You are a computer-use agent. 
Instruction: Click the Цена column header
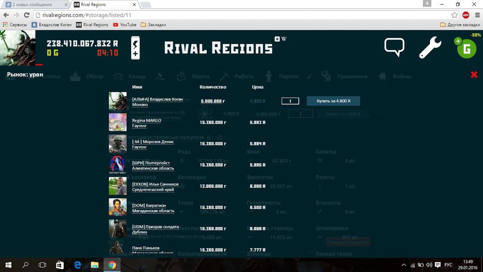tap(258, 87)
